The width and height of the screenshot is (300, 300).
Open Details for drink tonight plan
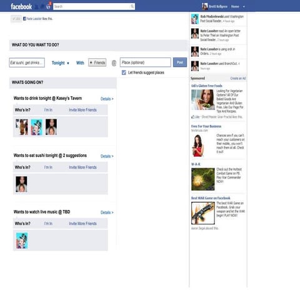pos(107,99)
